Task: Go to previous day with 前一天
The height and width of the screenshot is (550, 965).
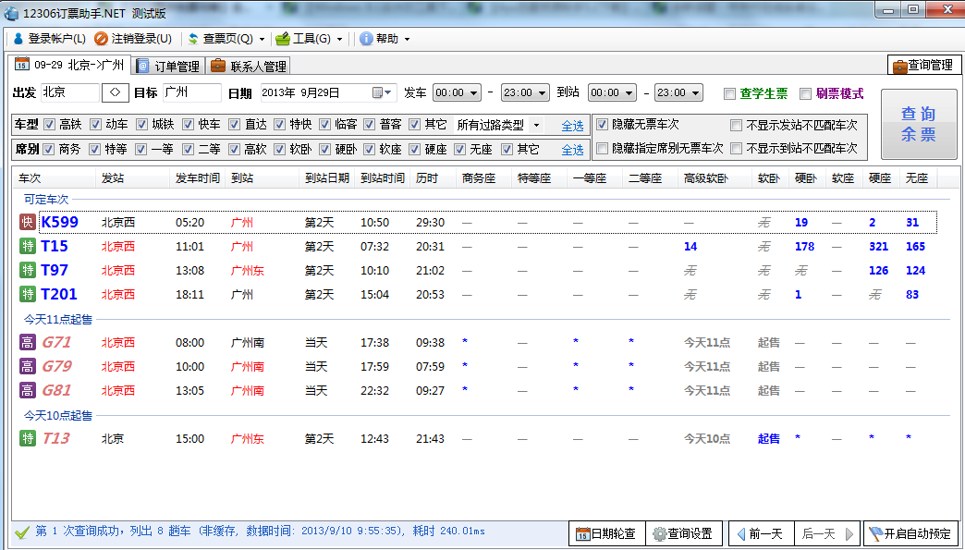Action: click(758, 534)
